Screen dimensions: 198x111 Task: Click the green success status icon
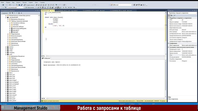(x=42, y=101)
